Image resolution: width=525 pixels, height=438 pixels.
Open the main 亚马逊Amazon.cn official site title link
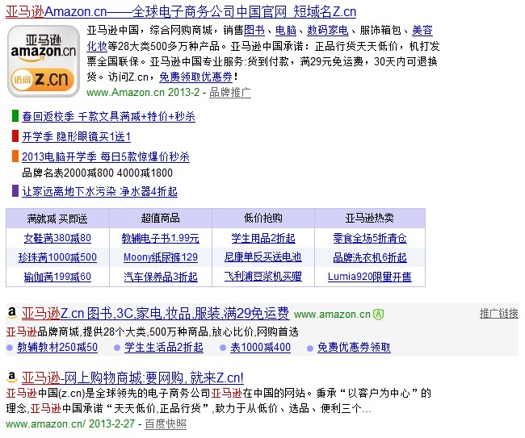tap(181, 11)
